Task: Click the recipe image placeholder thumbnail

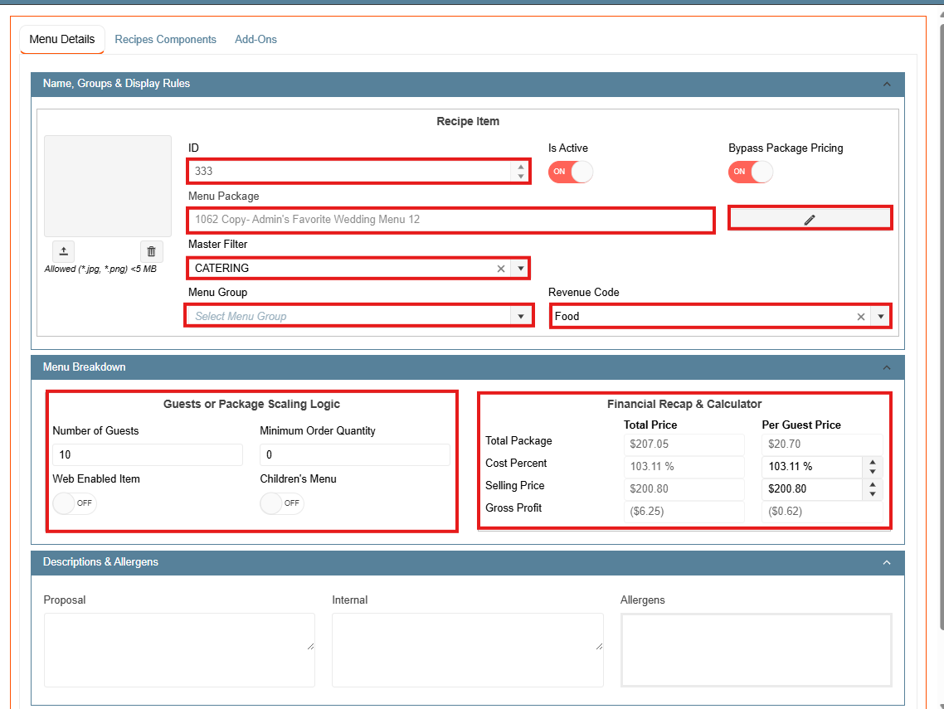Action: (108, 186)
